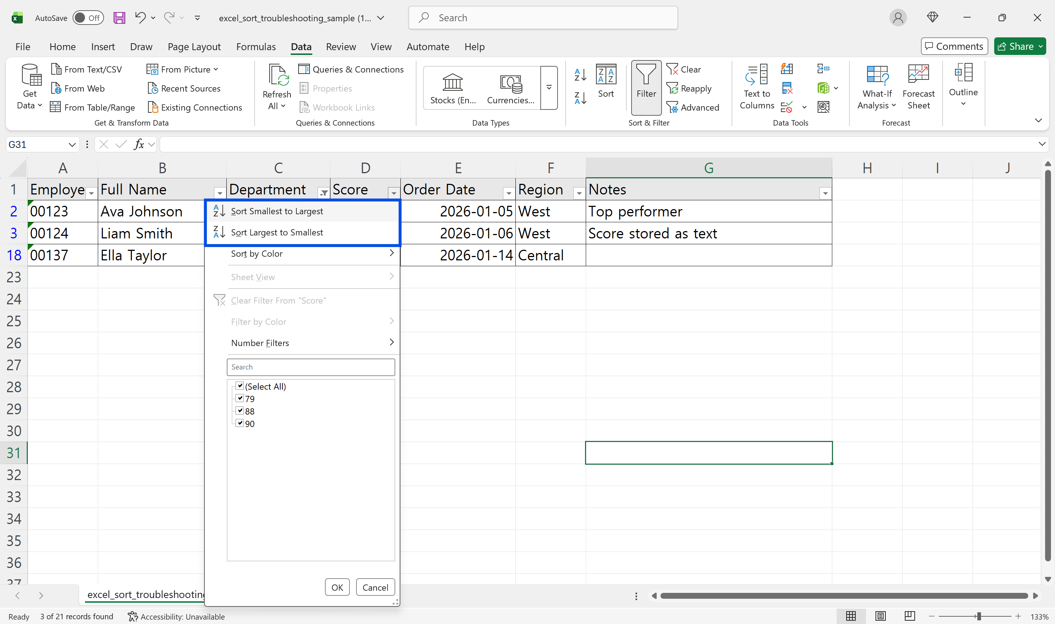Click the Cancel button in filter menu
The height and width of the screenshot is (624, 1055).
pyautogui.click(x=375, y=587)
